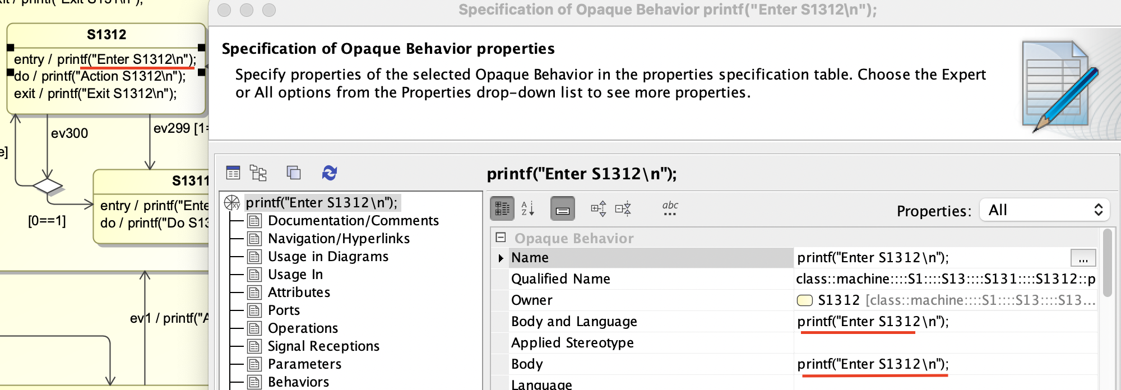The image size is (1121, 390).
Task: Click the refresh icon above the tree
Action: (x=330, y=173)
